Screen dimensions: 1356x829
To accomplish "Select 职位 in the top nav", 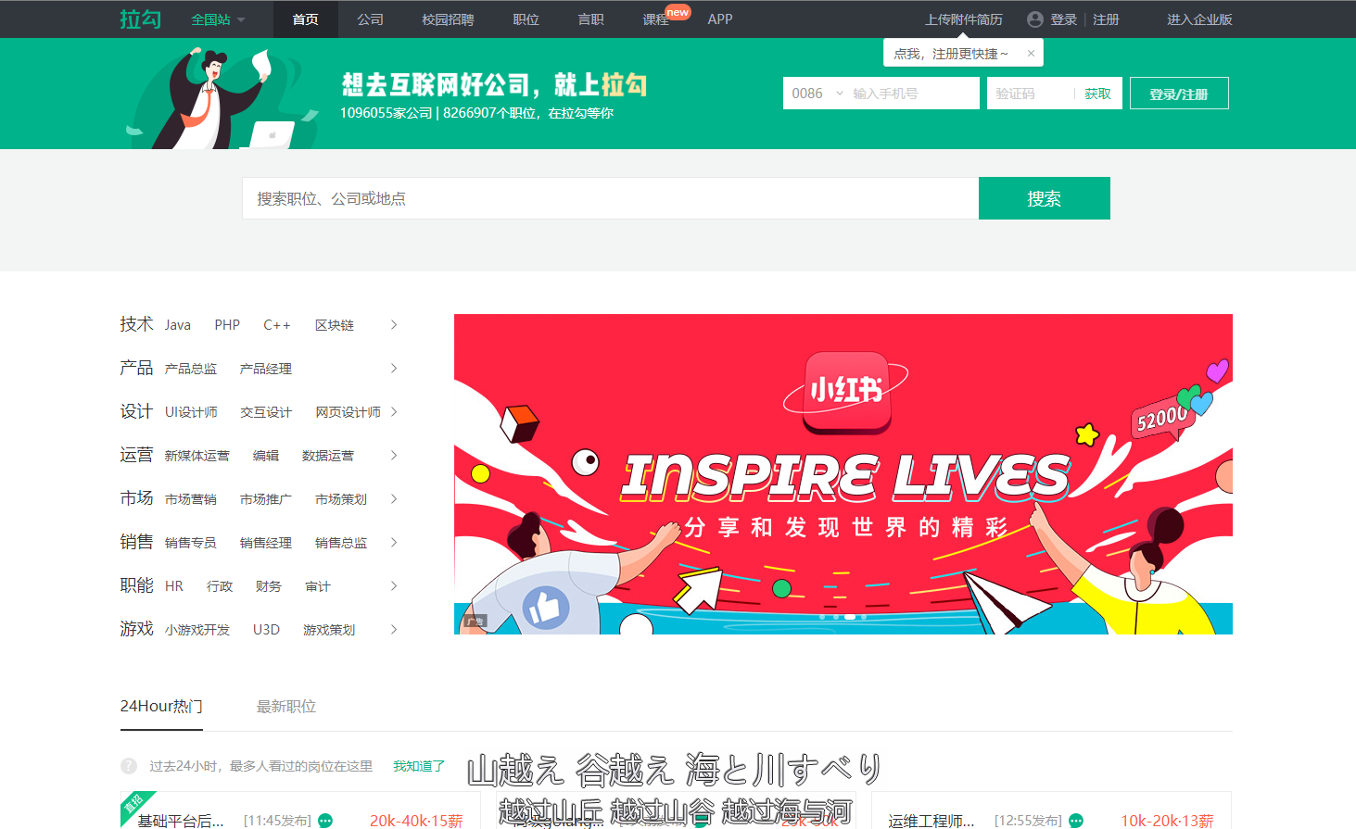I will (526, 19).
